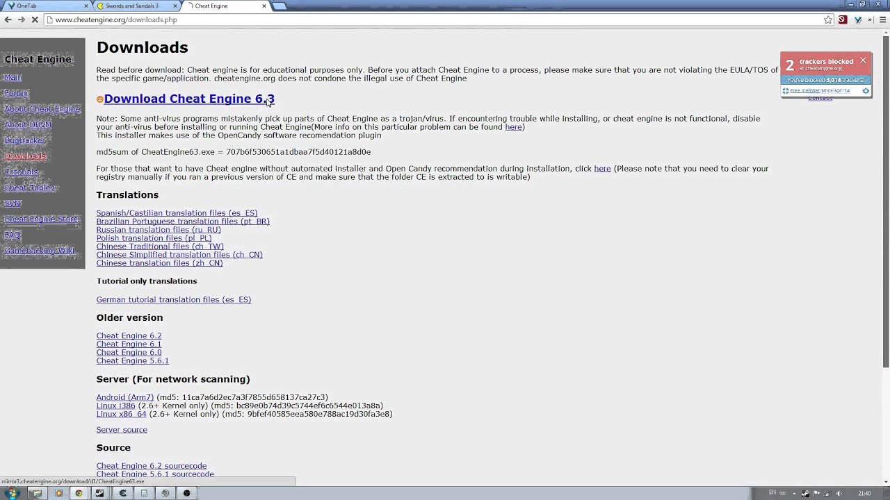890x500 pixels.
Task: Open Russian translation files link
Action: (159, 230)
